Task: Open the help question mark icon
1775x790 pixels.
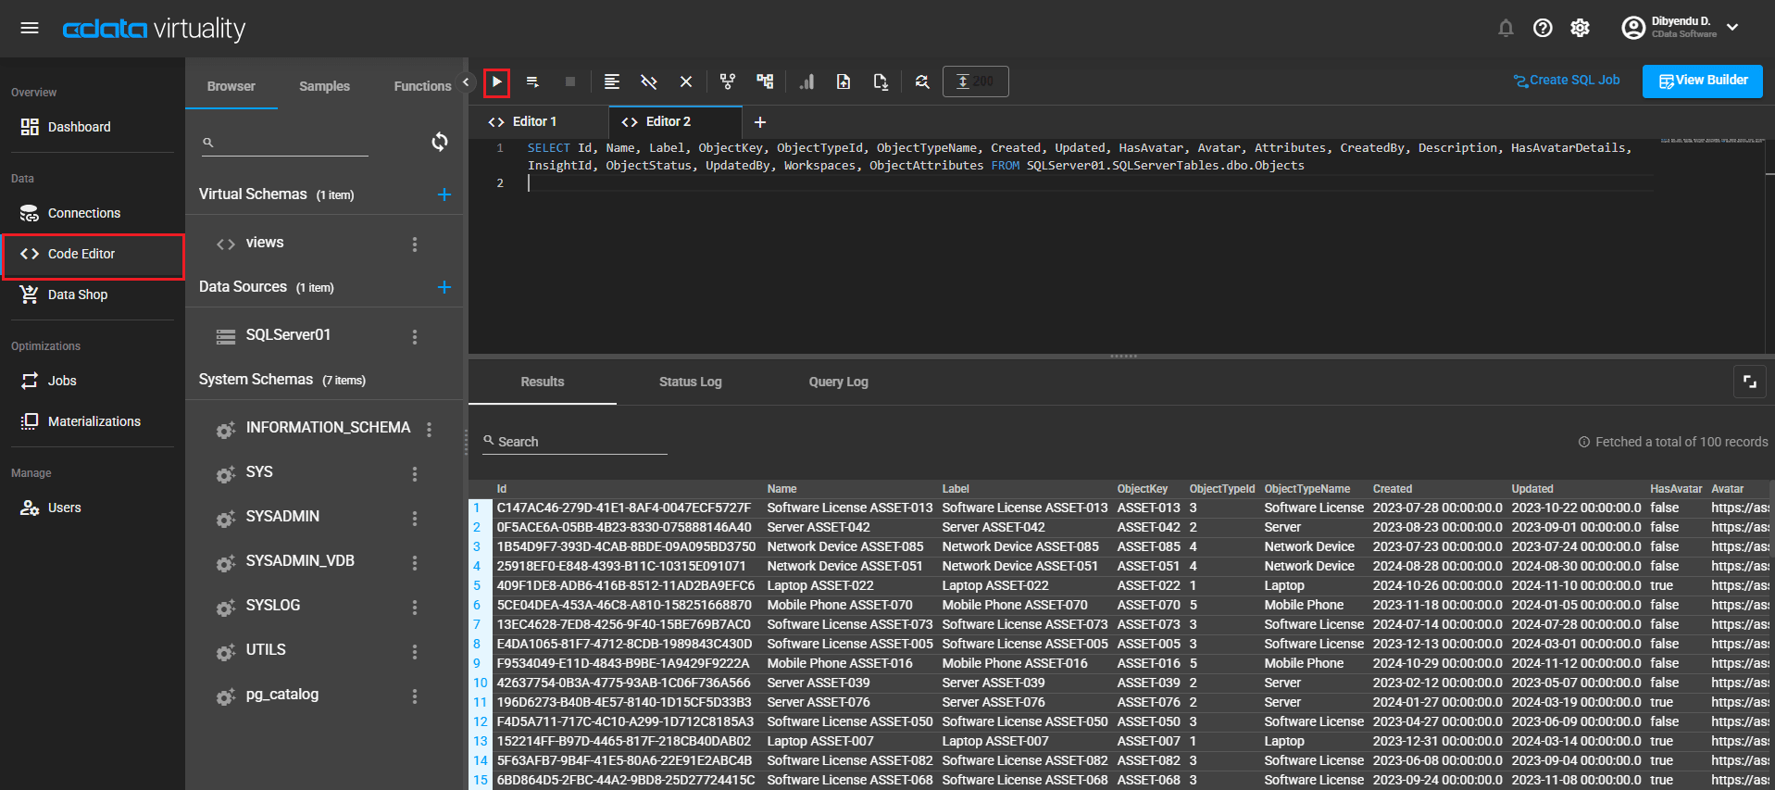Action: pyautogui.click(x=1543, y=28)
